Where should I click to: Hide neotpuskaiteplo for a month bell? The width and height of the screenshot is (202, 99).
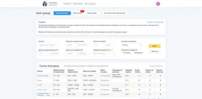(x=150, y=76)
